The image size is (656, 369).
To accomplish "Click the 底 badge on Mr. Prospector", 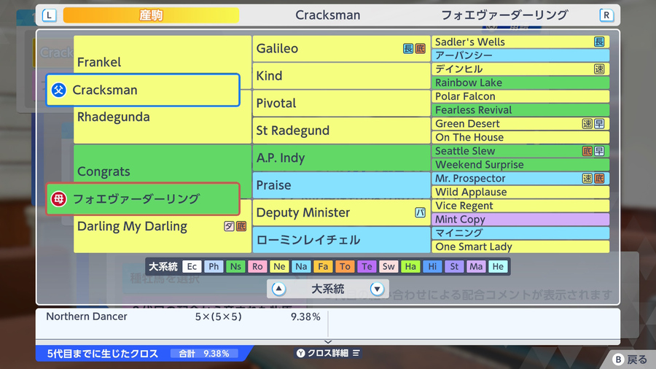I will pyautogui.click(x=599, y=178).
